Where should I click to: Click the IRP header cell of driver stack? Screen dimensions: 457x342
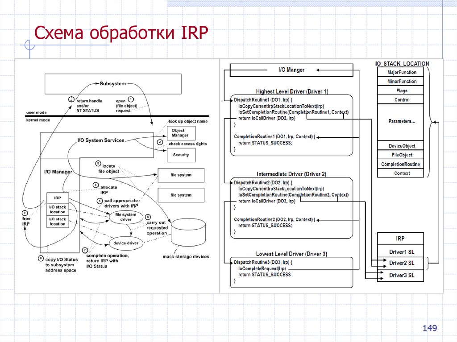tap(400, 239)
